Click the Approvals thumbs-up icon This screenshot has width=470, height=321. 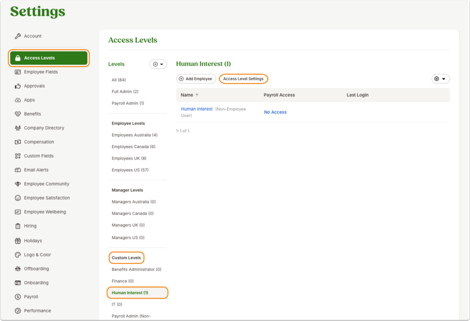point(18,86)
